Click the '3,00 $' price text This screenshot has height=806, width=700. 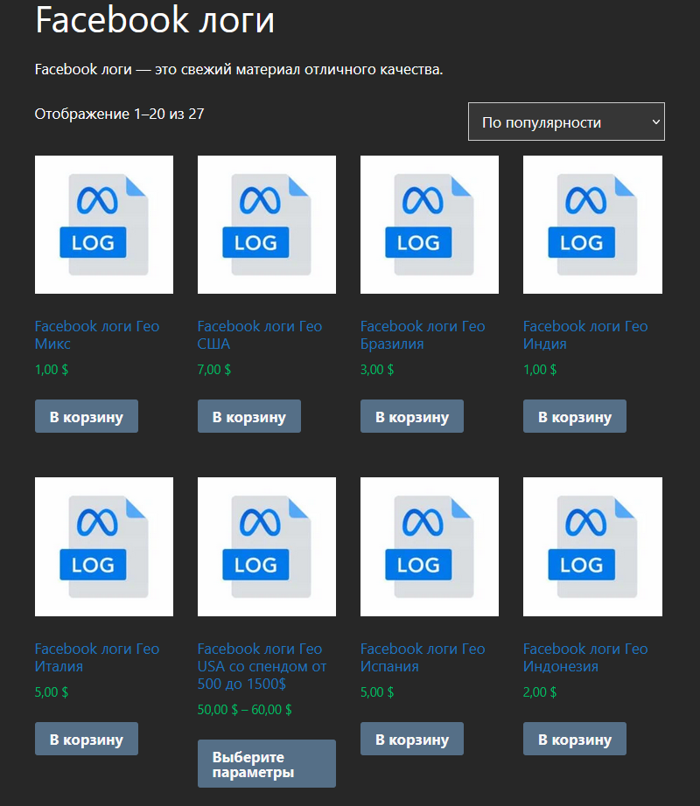click(377, 370)
